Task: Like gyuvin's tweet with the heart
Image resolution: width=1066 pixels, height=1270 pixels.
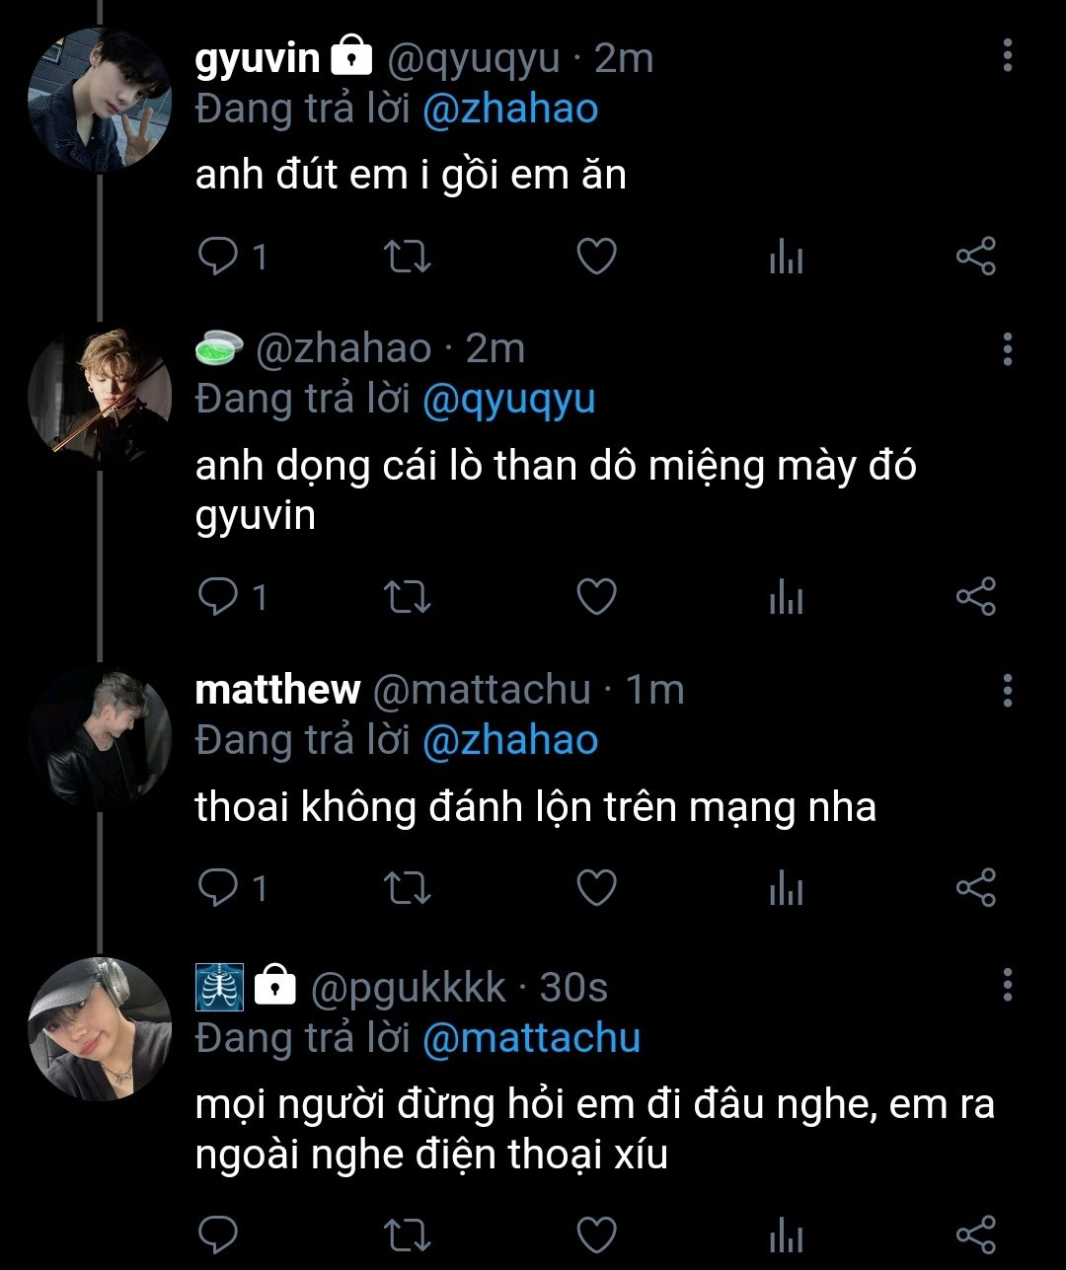Action: pyautogui.click(x=596, y=257)
